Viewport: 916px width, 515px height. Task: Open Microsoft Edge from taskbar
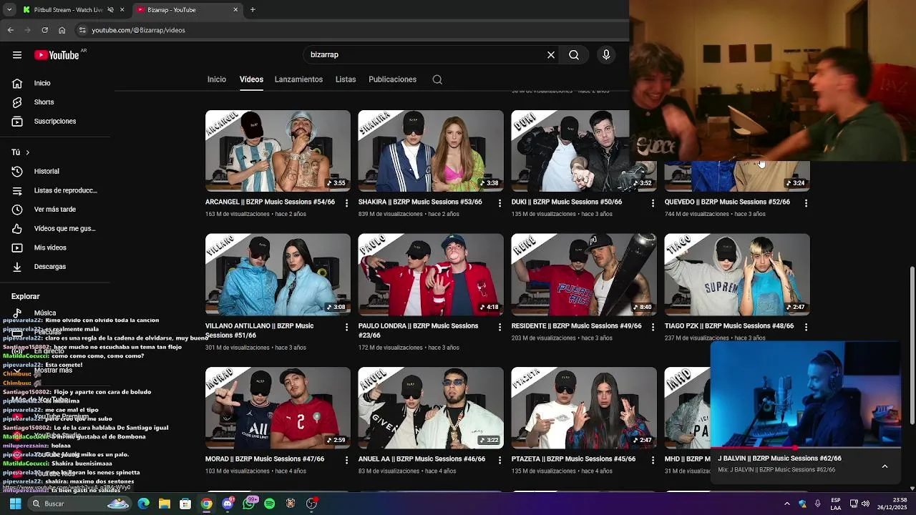pos(144,504)
